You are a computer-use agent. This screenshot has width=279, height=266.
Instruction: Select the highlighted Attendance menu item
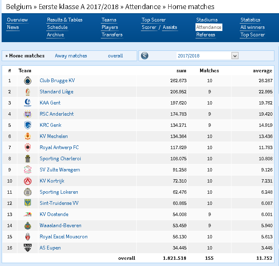[x=209, y=27]
